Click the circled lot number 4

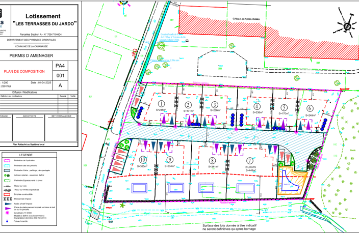click(x=257, y=106)
